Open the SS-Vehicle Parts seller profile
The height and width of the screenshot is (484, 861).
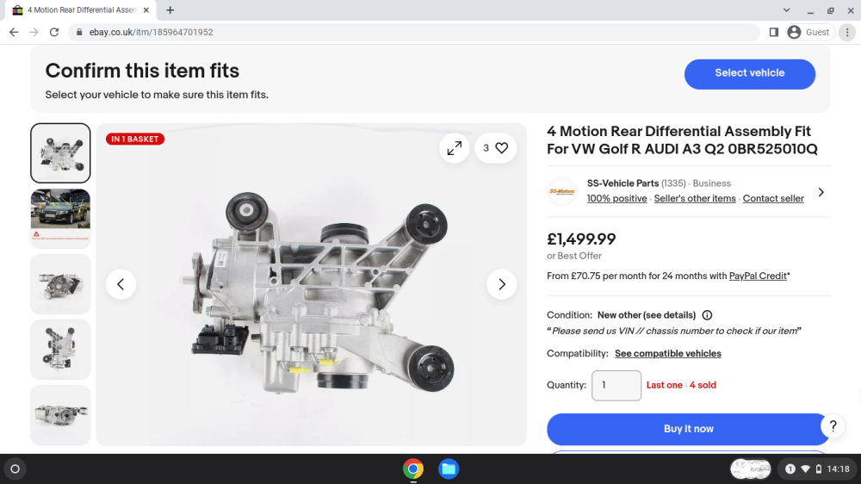click(x=623, y=183)
